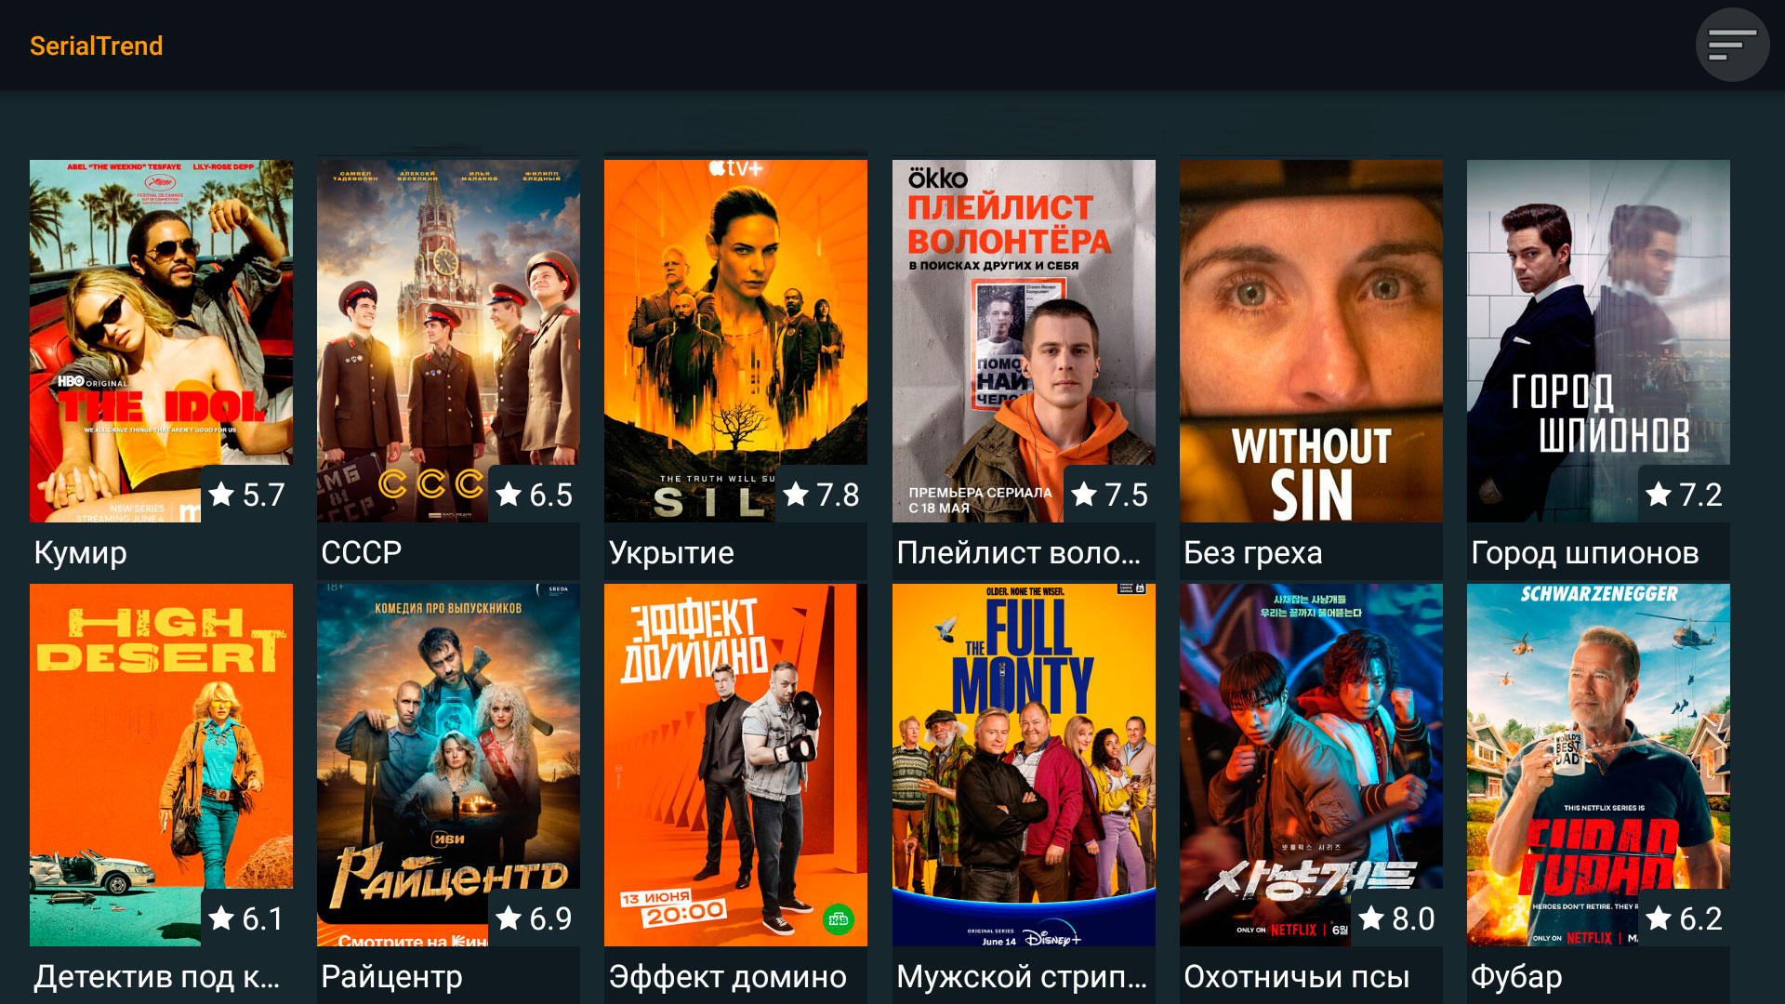Open the Укрытие Silo poster
This screenshot has width=1785, height=1004.
click(x=735, y=340)
